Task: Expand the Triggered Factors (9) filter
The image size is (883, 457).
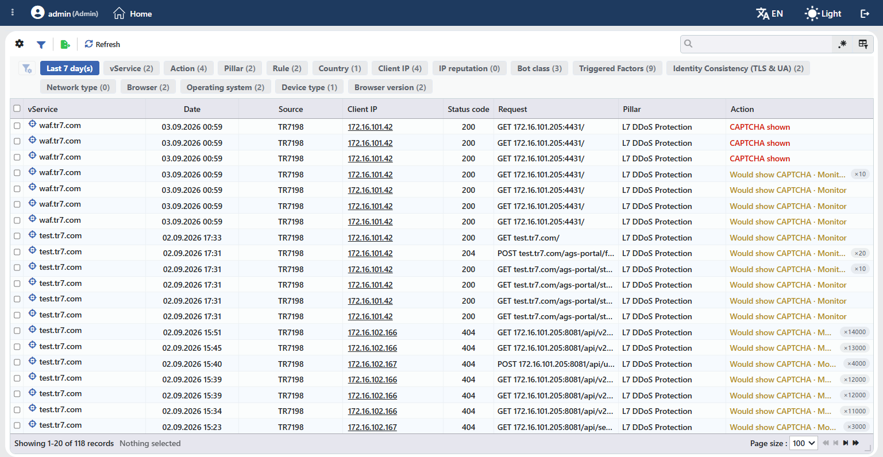Action: pyautogui.click(x=618, y=68)
